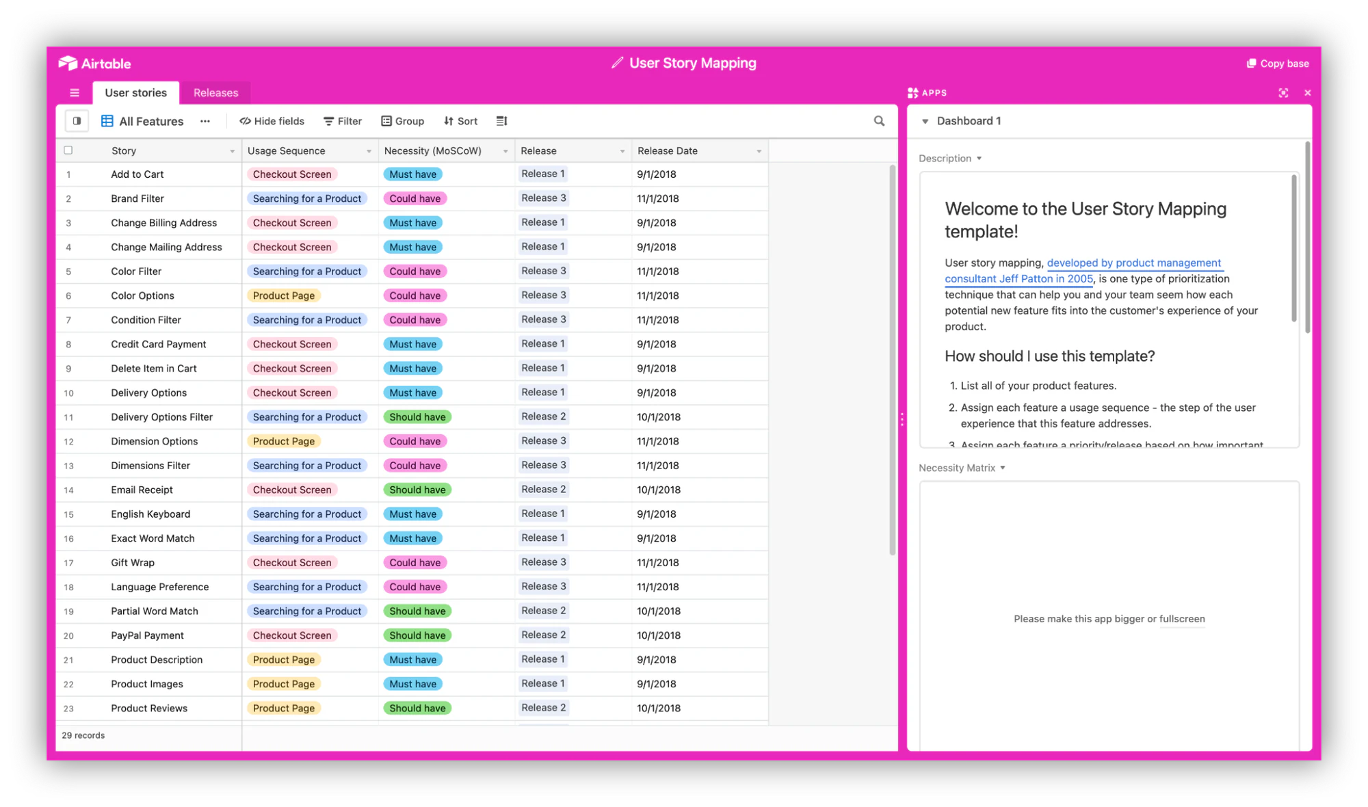This screenshot has width=1368, height=807.
Task: Collapse the Dashboard 1 section
Action: click(925, 121)
